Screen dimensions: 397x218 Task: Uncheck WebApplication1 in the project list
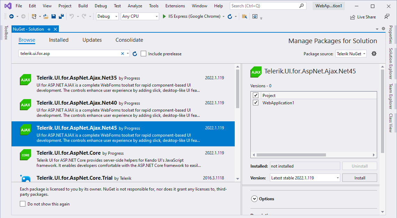(x=256, y=103)
